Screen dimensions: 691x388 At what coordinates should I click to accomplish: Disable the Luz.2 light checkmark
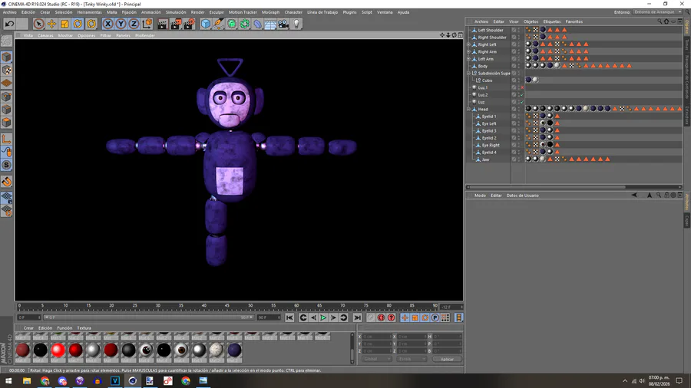point(522,94)
